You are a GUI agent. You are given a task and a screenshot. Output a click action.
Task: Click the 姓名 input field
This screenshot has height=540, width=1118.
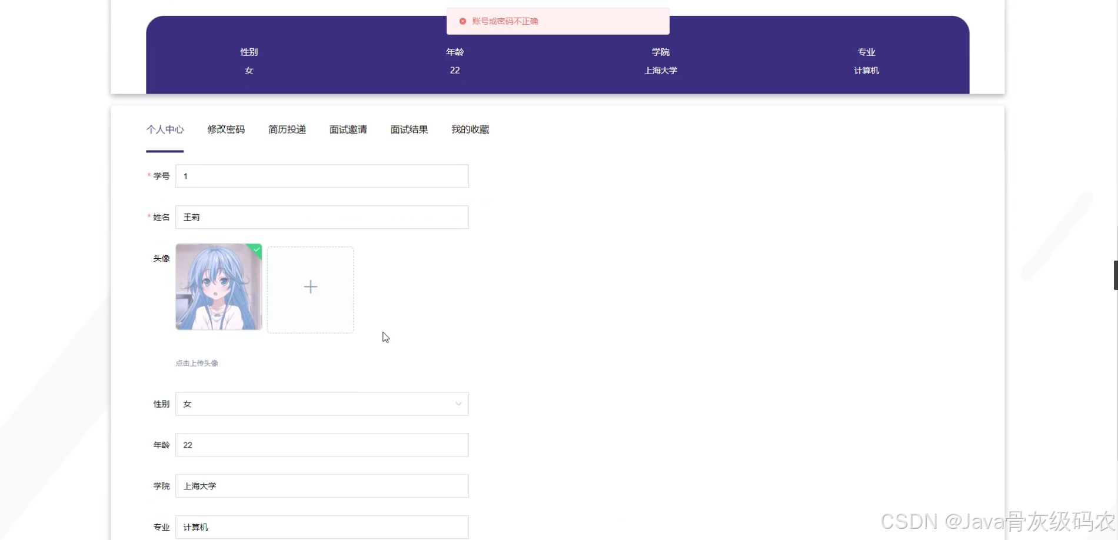[322, 217]
